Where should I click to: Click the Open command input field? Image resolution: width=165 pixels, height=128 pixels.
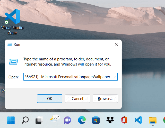70,77
